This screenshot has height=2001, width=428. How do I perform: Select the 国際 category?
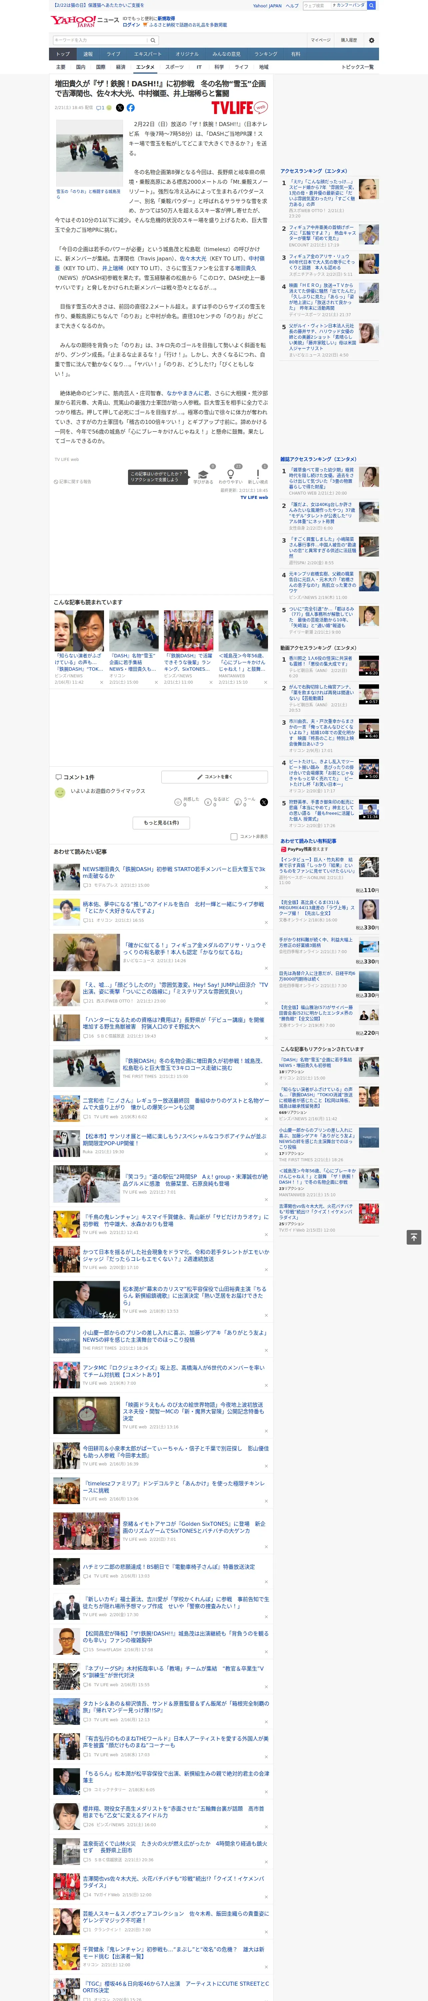pos(101,67)
